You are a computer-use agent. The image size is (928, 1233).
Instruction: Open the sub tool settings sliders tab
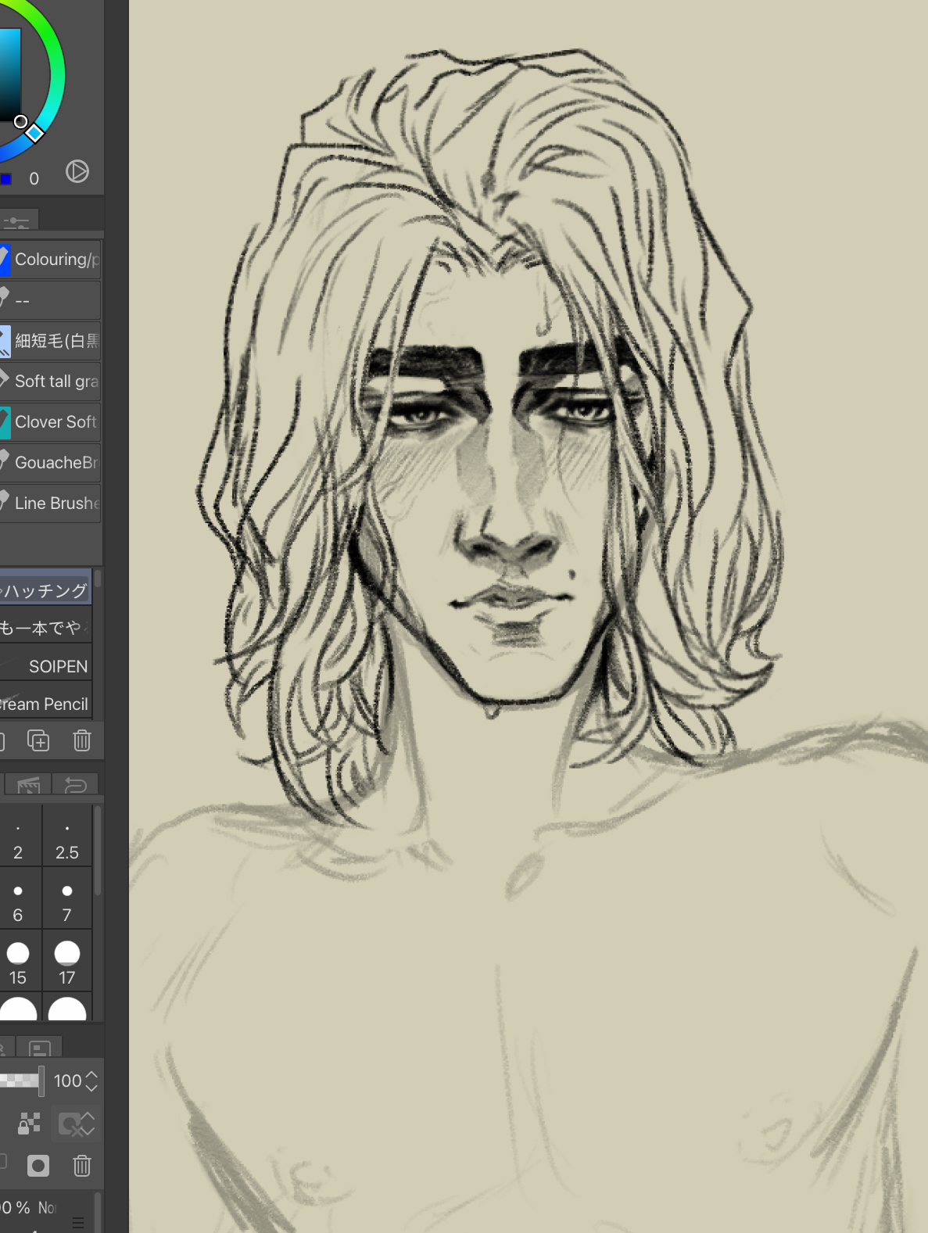pos(16,222)
